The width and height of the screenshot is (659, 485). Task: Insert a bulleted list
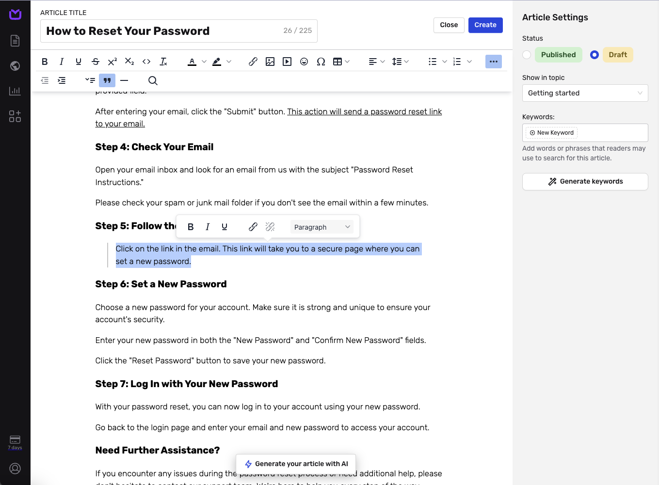coord(433,62)
